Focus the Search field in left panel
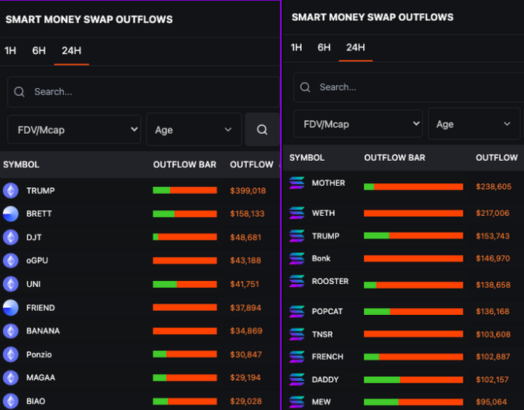The height and width of the screenshot is (410, 524). pyautogui.click(x=144, y=92)
